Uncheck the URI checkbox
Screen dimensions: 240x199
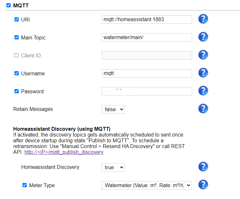click(16, 19)
